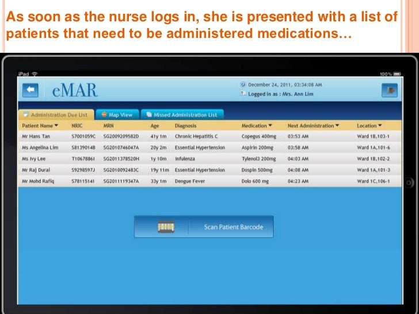Click the Chronic Hepatitis C diagnosis
This screenshot has width=419, height=314.
pyautogui.click(x=196, y=136)
